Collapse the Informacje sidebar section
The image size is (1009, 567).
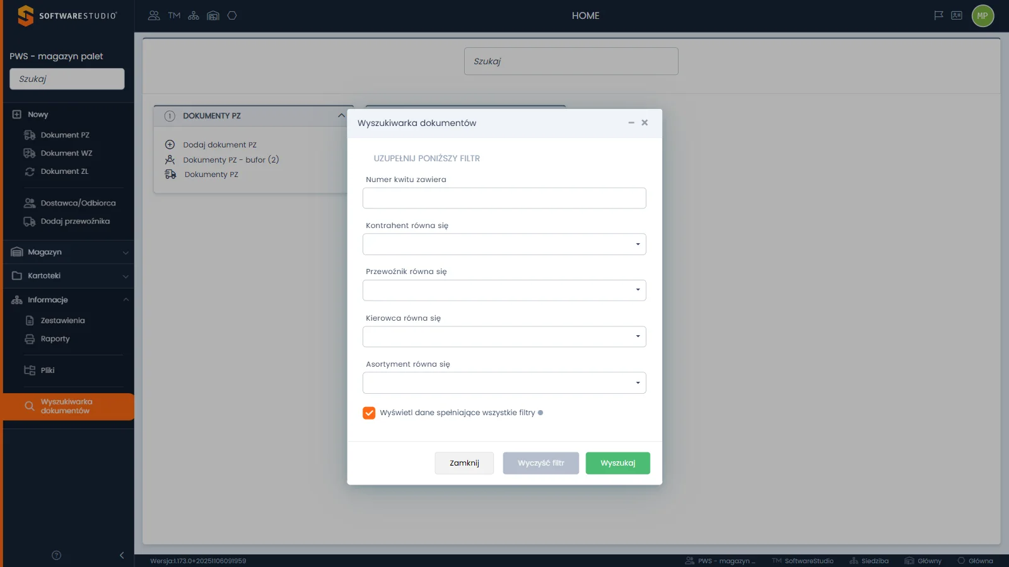[69, 300]
